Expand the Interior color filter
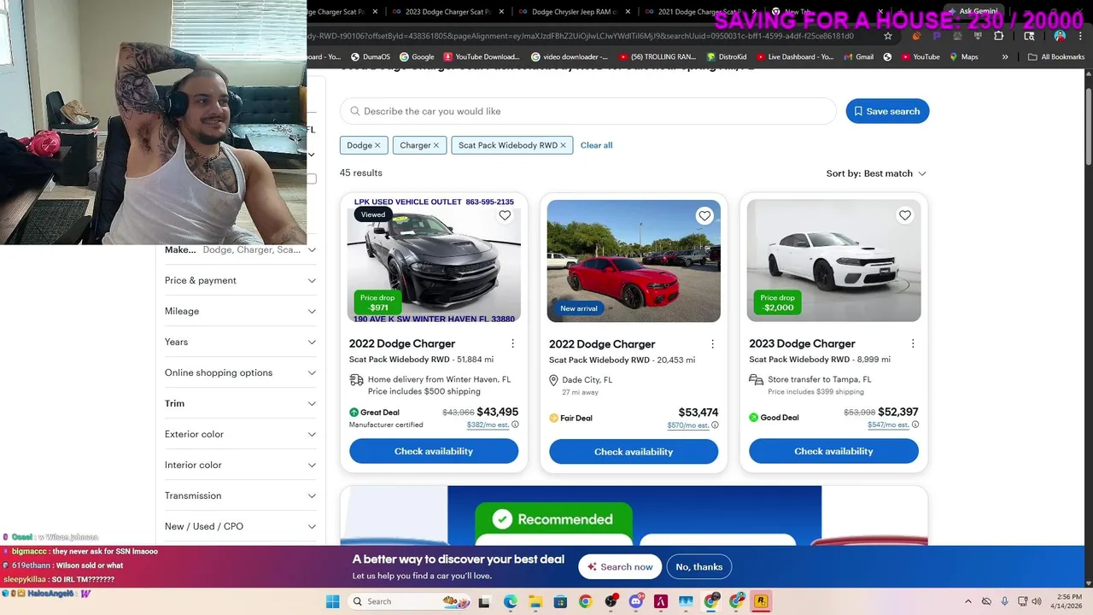 coord(240,465)
